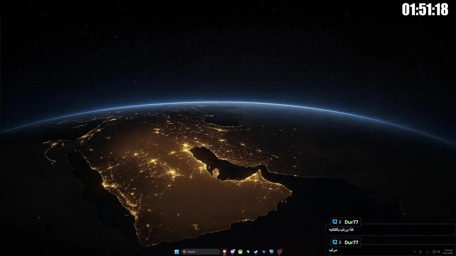Launch the Xbox app icon

coord(240,252)
